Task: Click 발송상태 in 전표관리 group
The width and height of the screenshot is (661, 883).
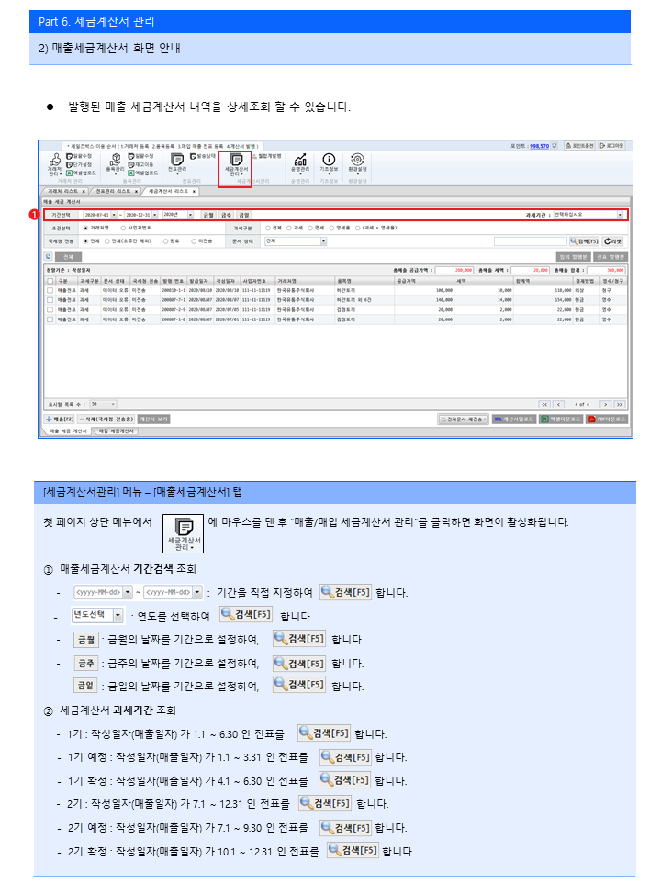Action: (x=203, y=156)
